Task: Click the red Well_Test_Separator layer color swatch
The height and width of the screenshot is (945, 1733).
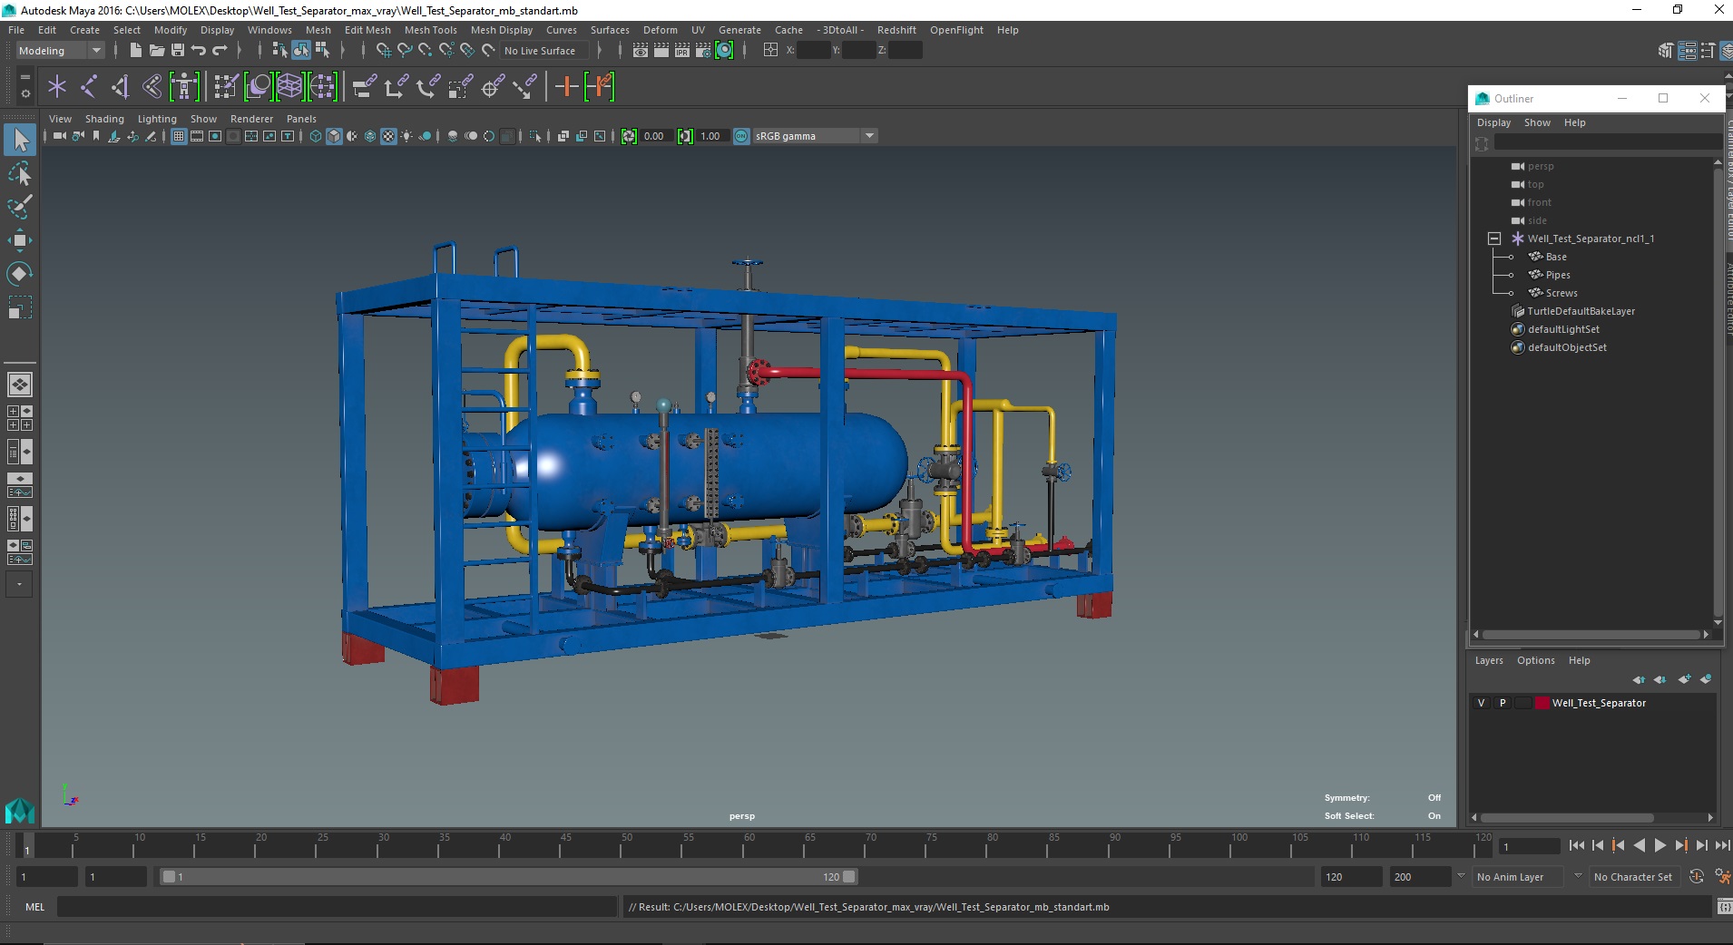Action: point(1542,703)
